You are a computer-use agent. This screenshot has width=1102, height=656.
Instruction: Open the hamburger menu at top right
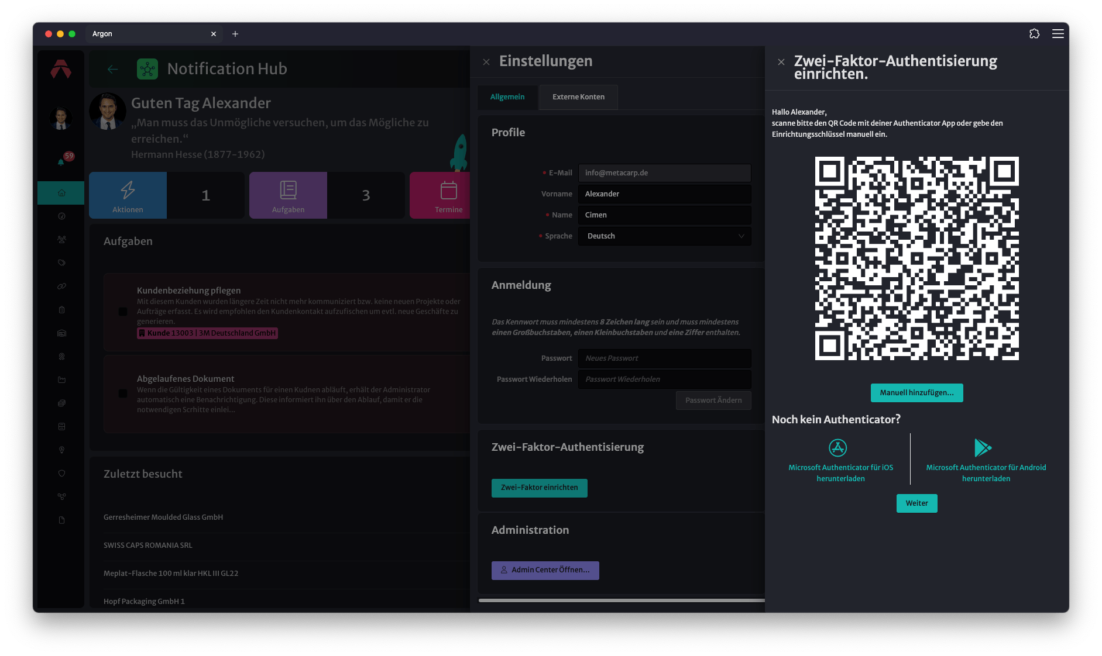click(x=1058, y=34)
